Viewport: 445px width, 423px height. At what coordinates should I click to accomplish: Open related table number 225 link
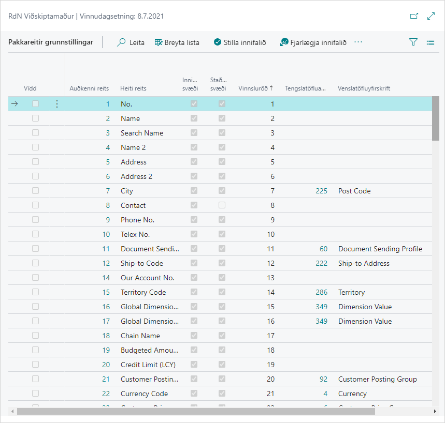pos(321,191)
